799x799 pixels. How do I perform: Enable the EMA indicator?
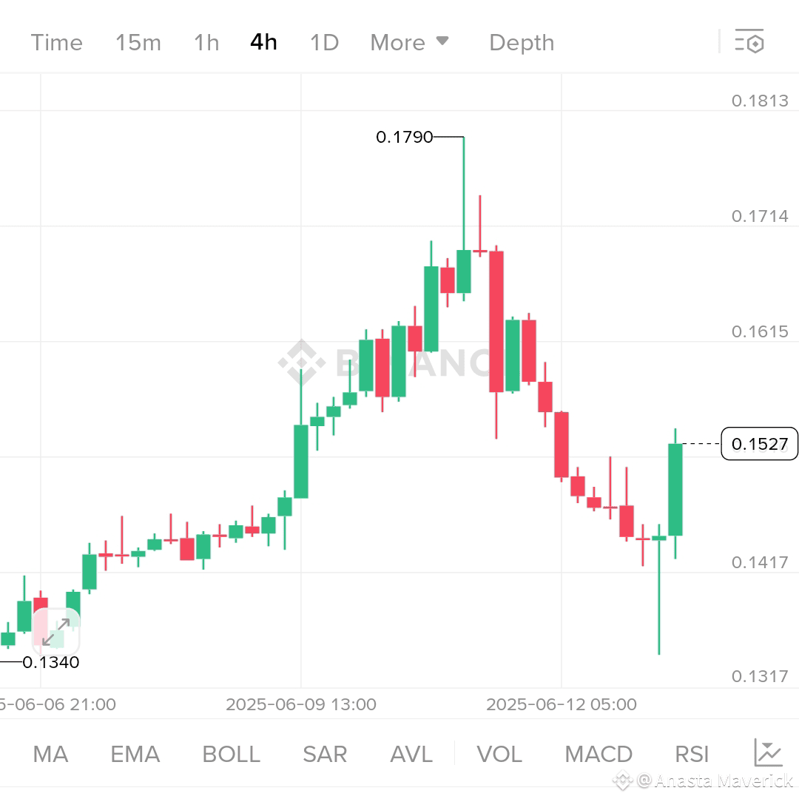(x=134, y=754)
